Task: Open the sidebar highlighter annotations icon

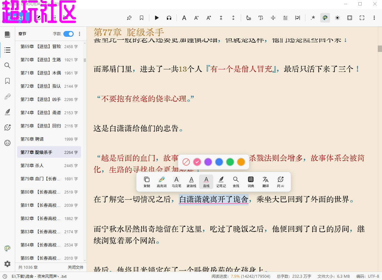Action: coord(7,96)
